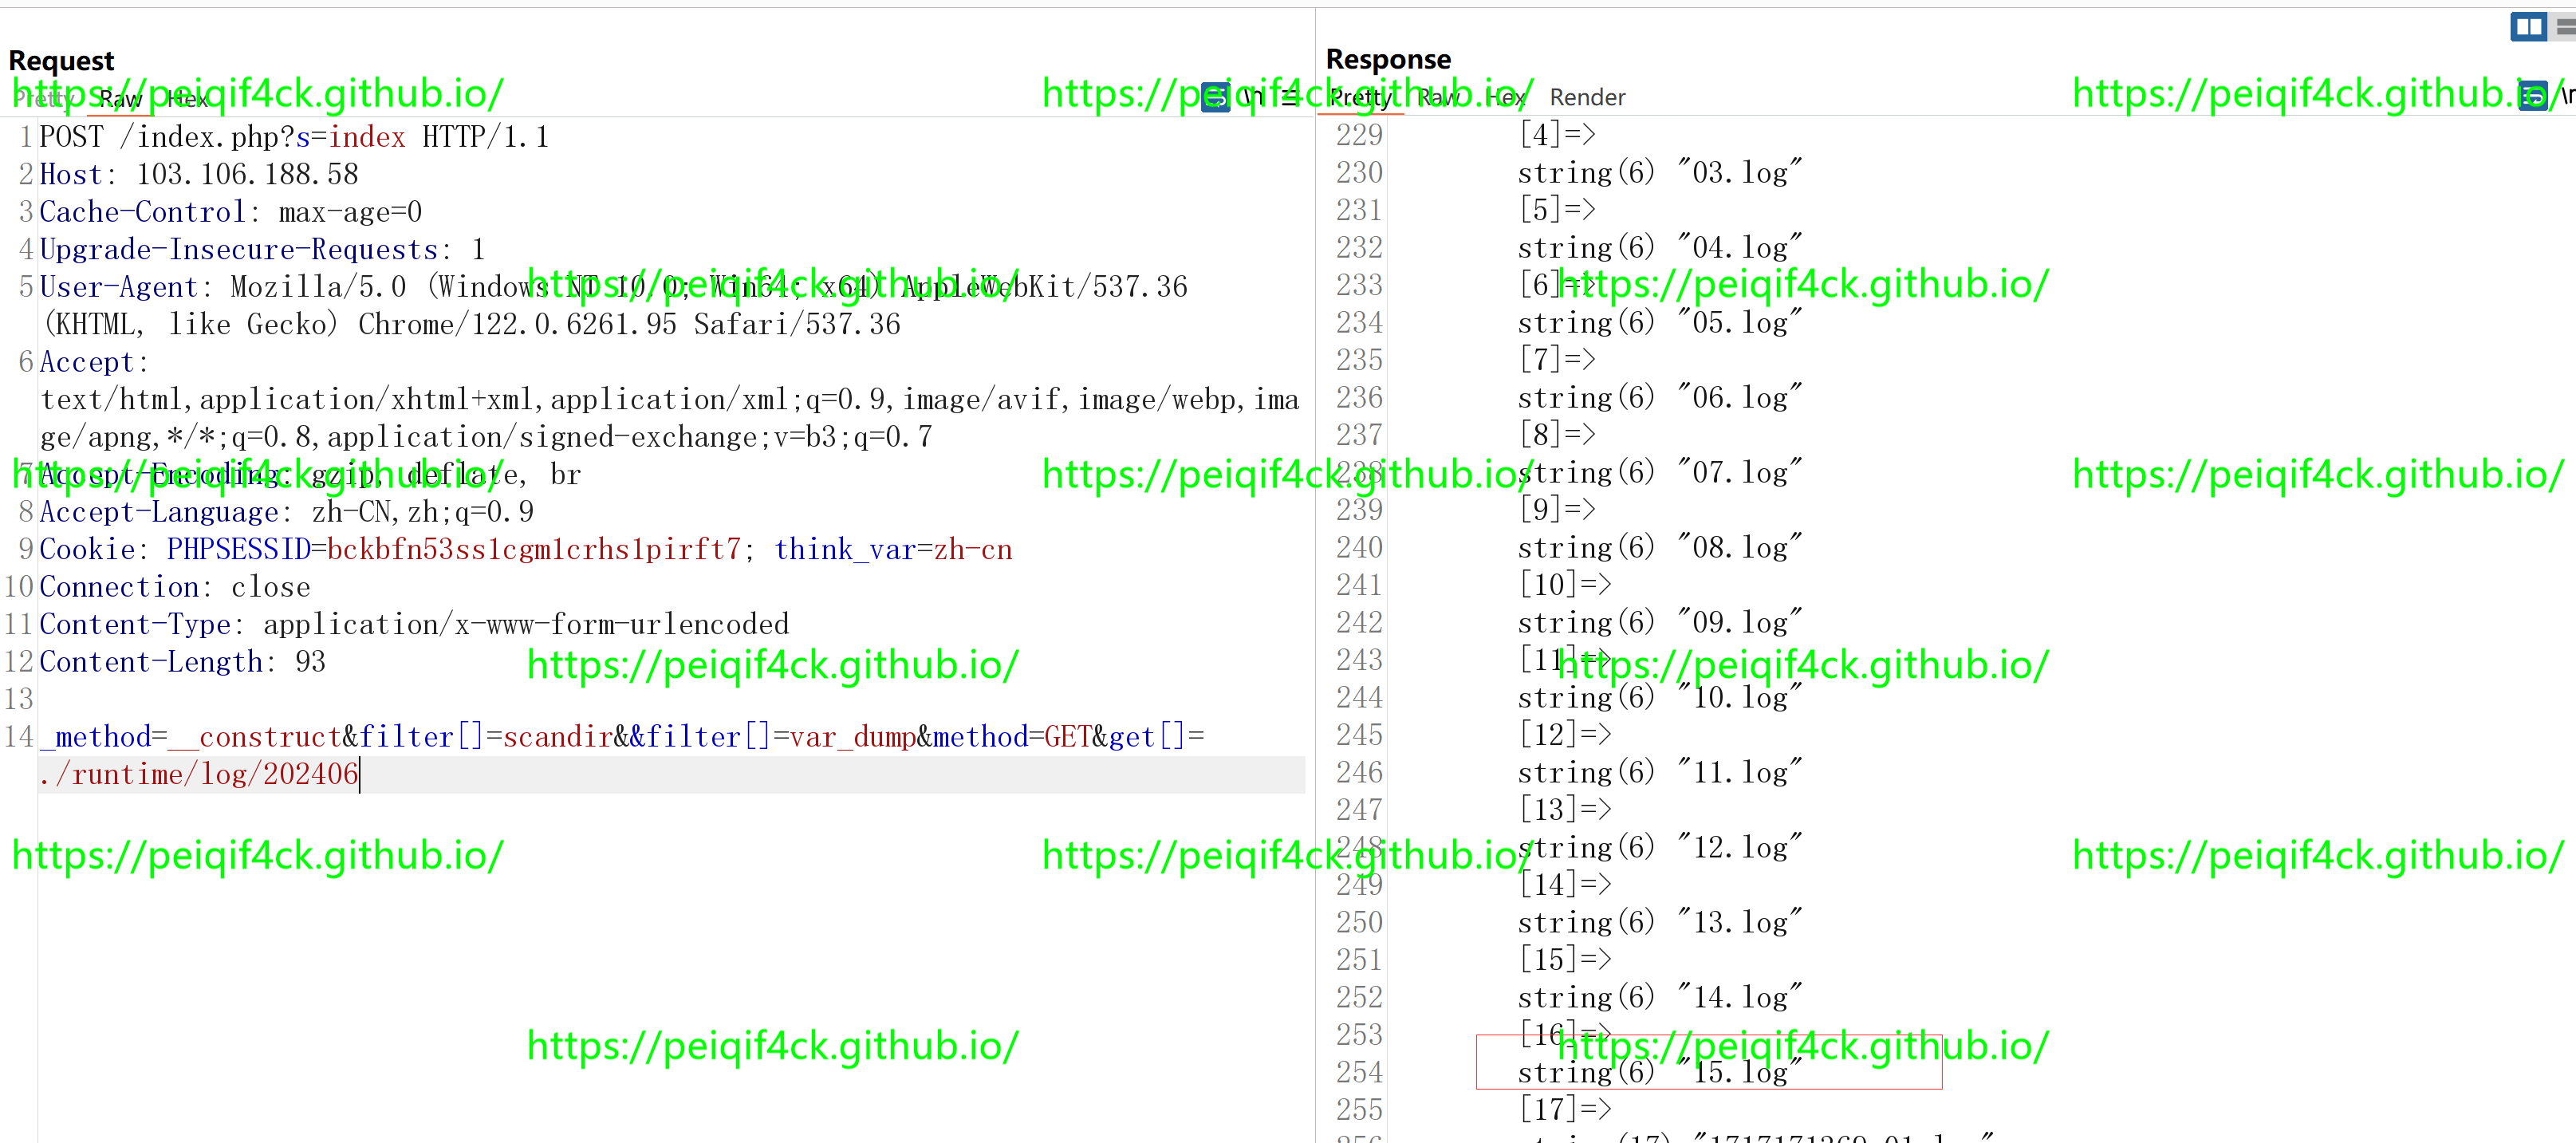Click the Host: 103.106.188.58 header line

[x=199, y=174]
